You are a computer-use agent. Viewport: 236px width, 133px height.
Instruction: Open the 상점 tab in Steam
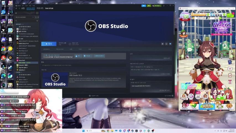[23, 8]
